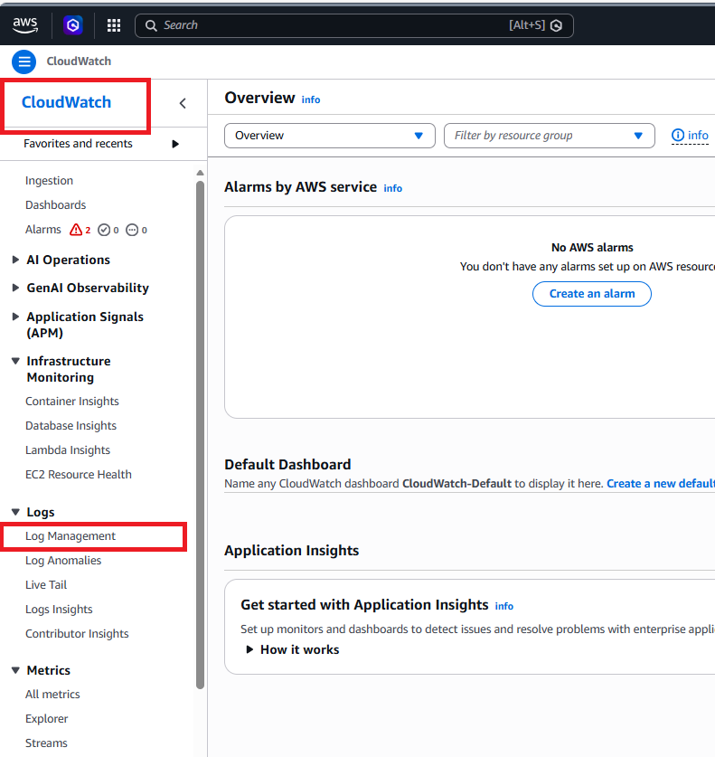Viewport: 715px width, 757px height.
Task: Collapse the sidebar with the left chevron
Action: [183, 103]
